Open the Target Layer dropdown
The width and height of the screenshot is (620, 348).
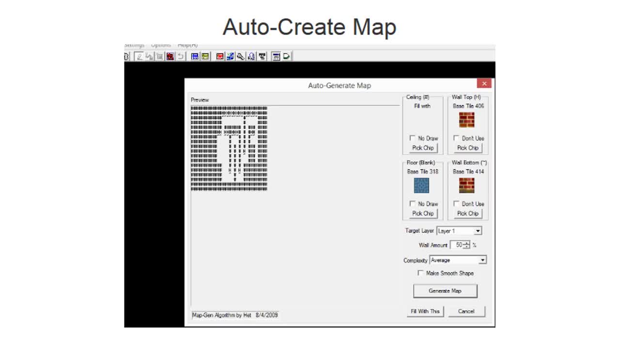point(459,231)
